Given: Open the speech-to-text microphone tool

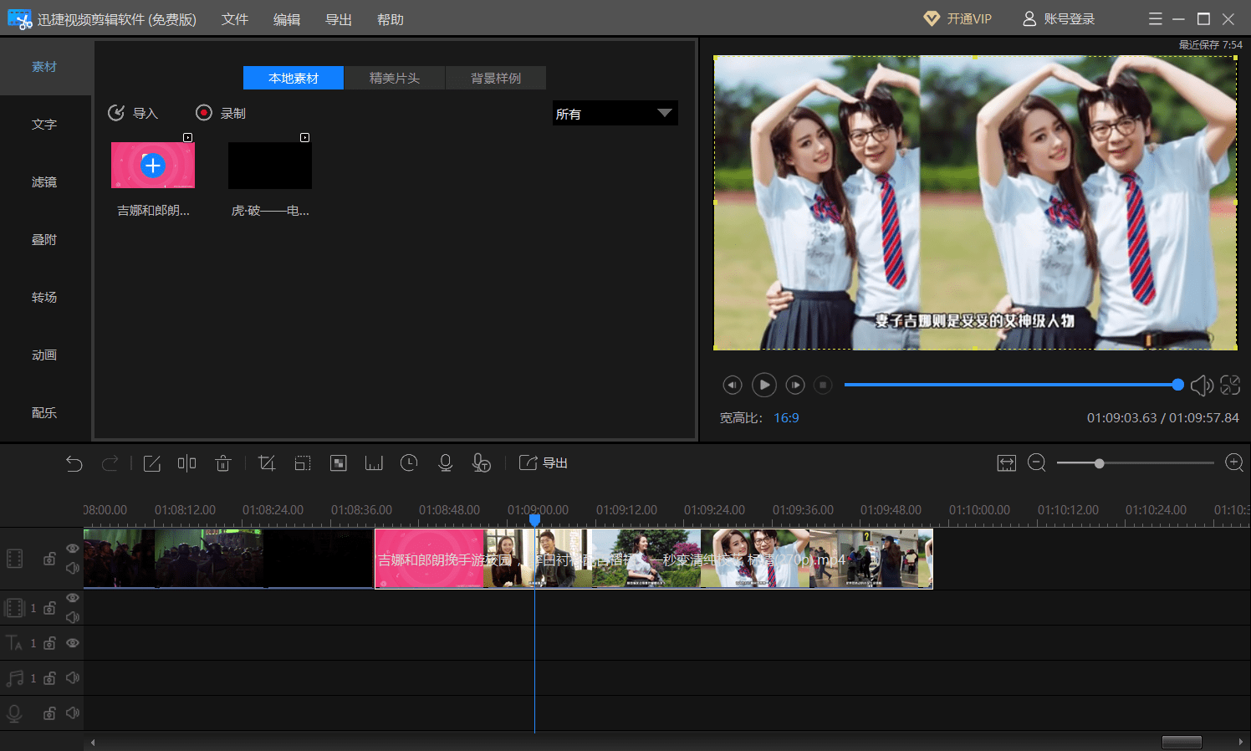Looking at the screenshot, I should [482, 463].
